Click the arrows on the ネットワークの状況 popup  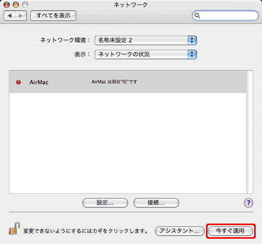point(192,55)
